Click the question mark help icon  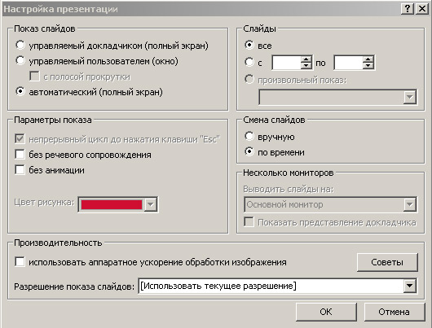[408, 9]
